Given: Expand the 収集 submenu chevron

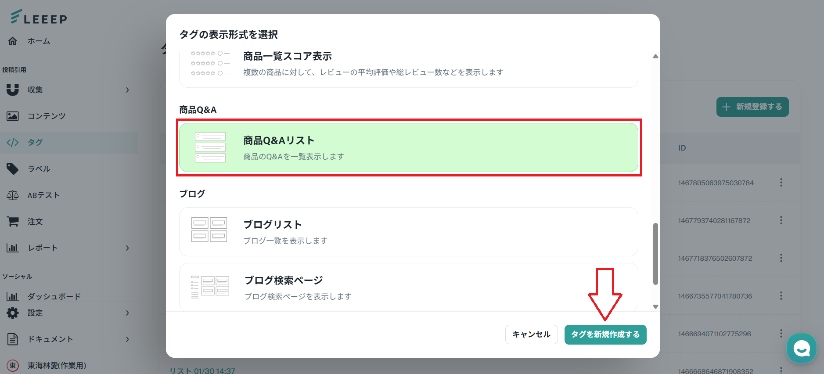Looking at the screenshot, I should [x=127, y=90].
